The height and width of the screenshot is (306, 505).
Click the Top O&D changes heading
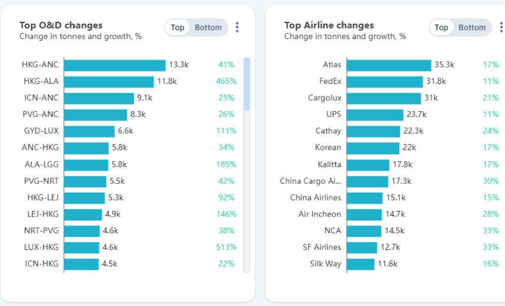(x=61, y=25)
